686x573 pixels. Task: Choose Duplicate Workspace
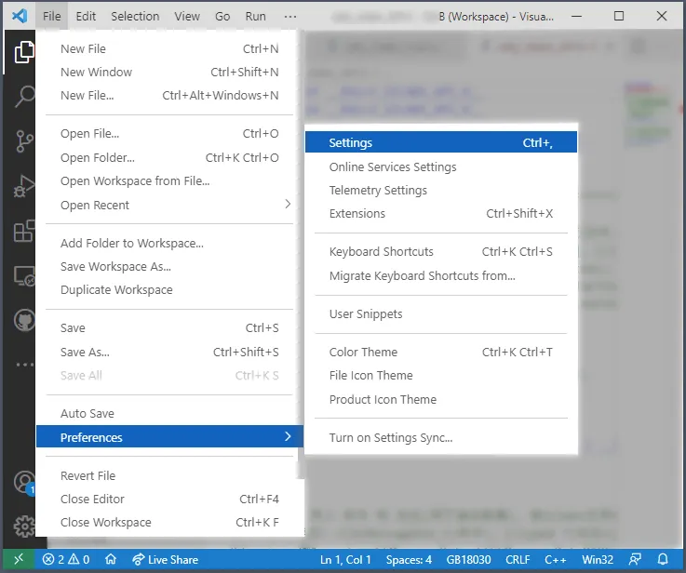click(169, 290)
